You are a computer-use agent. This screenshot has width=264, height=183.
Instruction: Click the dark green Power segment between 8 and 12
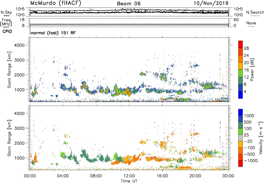[241, 80]
